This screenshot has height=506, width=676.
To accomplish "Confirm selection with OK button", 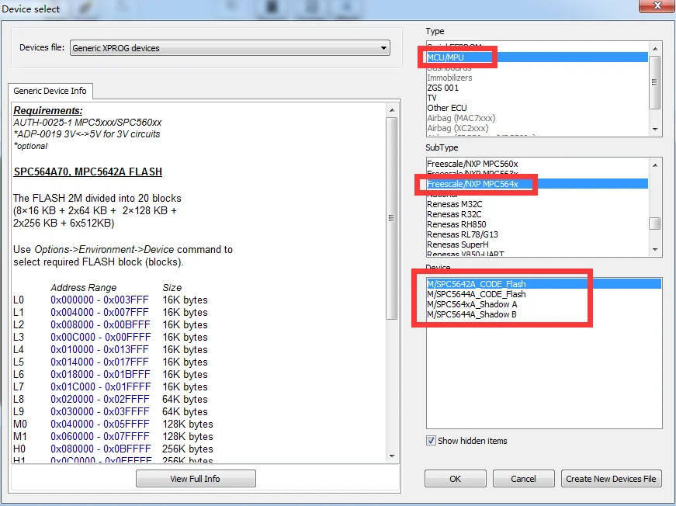I will pyautogui.click(x=456, y=478).
